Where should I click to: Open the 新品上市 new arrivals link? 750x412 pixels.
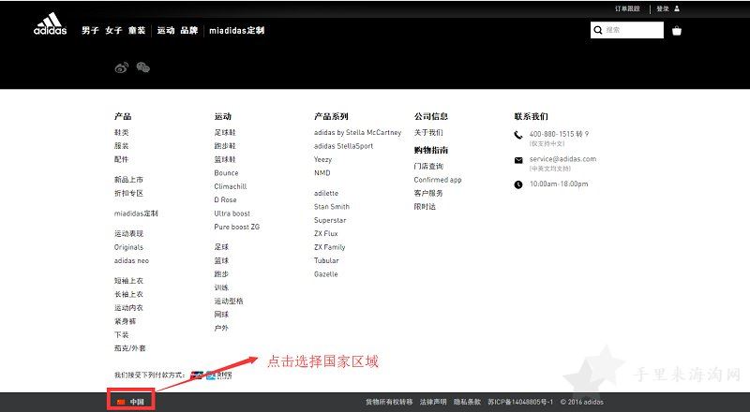(x=128, y=180)
